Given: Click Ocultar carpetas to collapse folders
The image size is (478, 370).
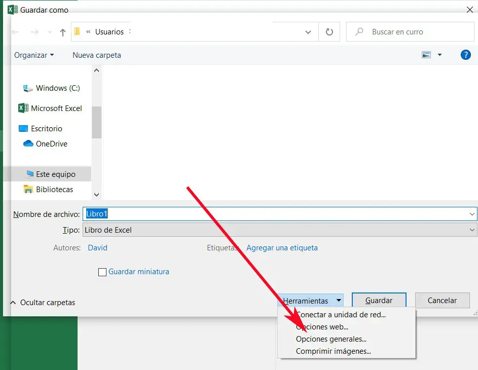Looking at the screenshot, I should (x=43, y=303).
